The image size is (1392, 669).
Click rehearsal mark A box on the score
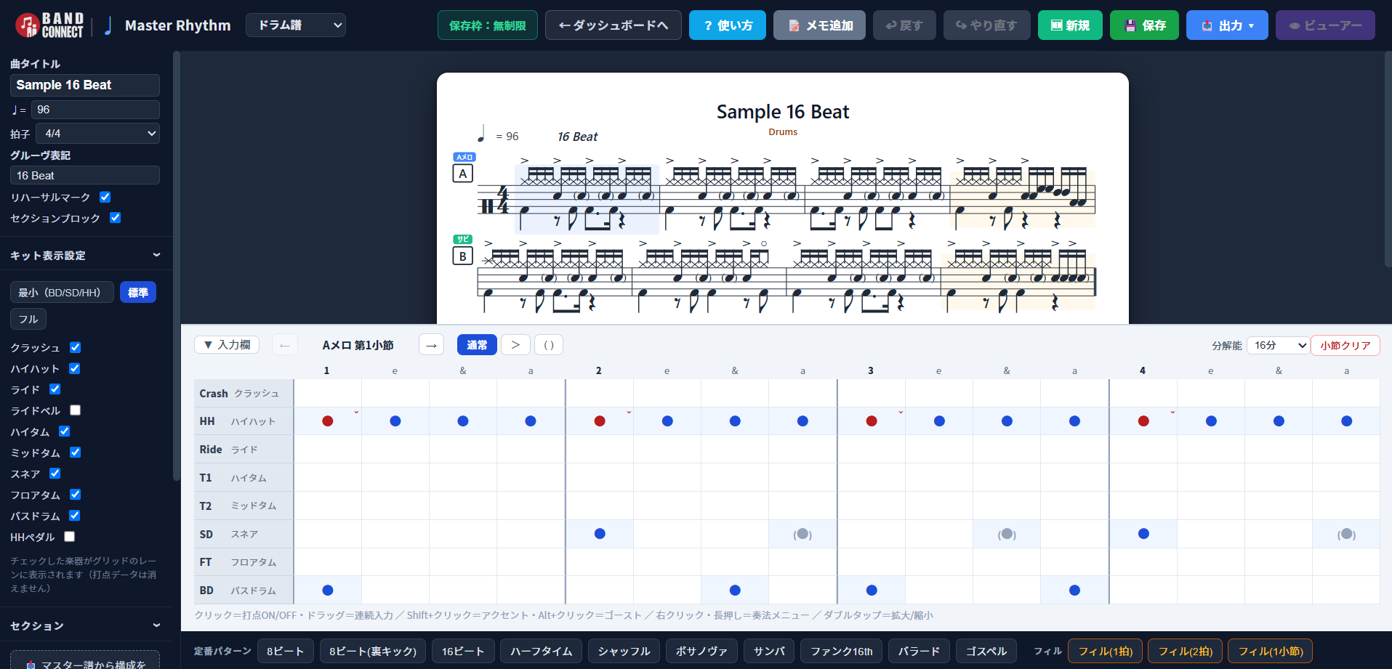coord(463,174)
